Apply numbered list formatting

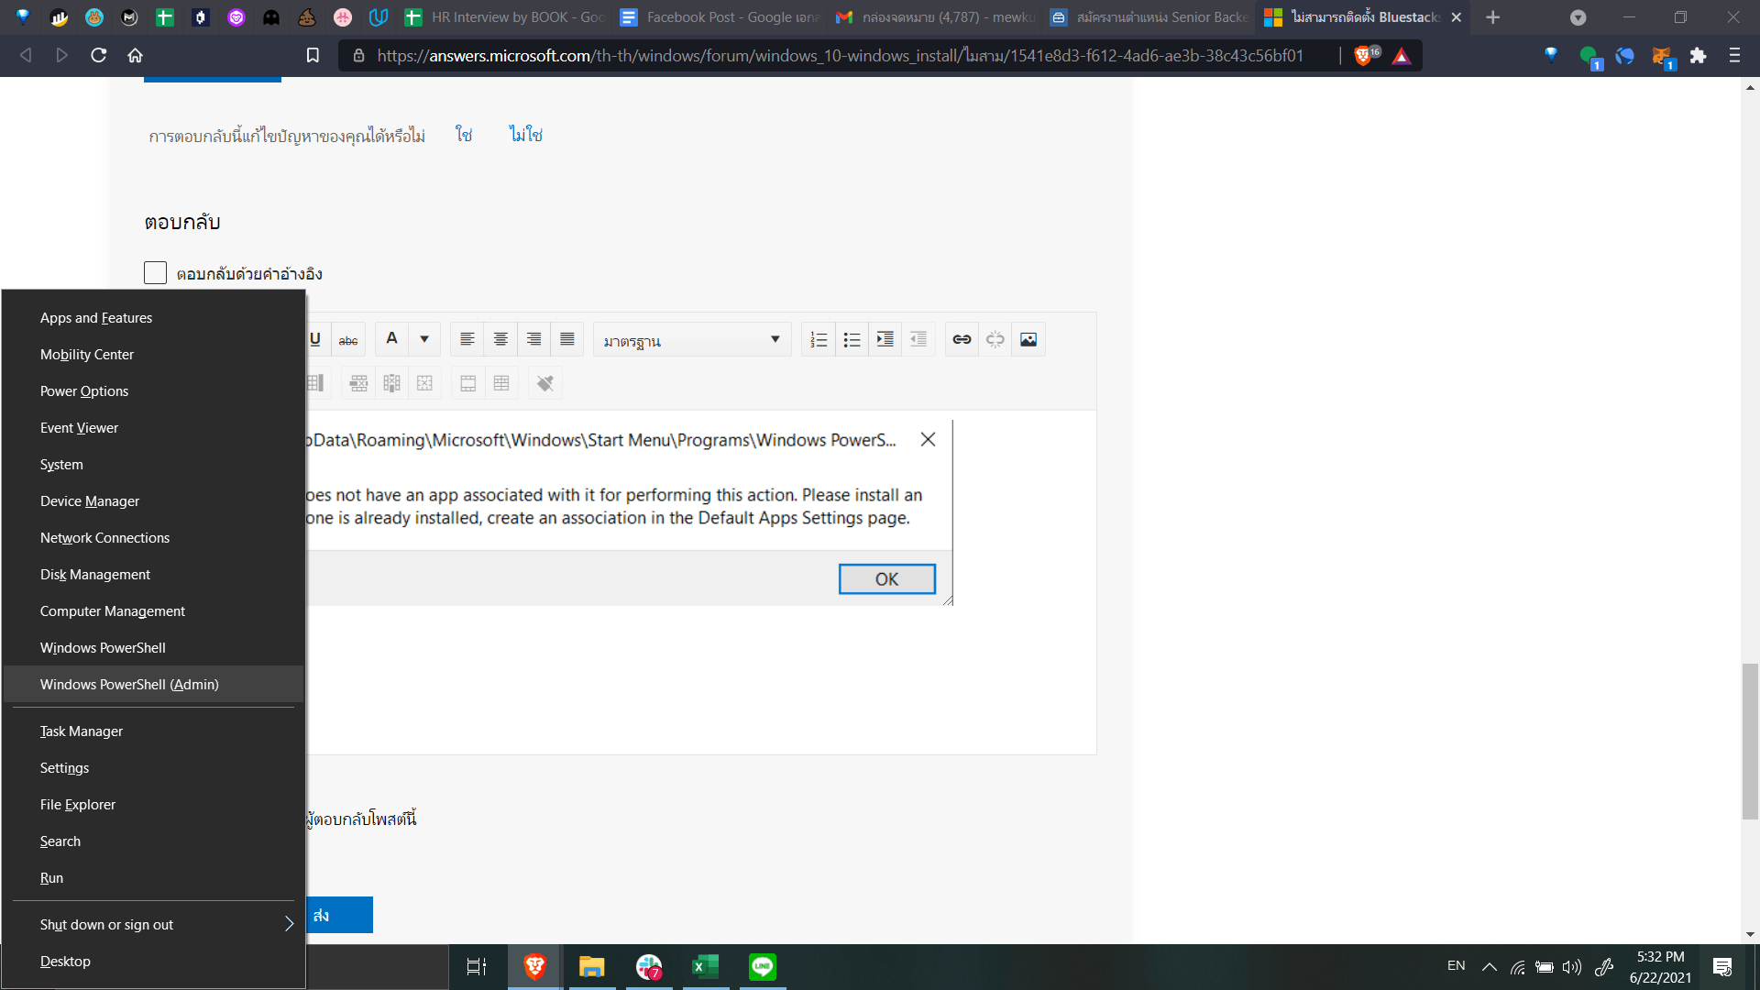click(x=819, y=340)
